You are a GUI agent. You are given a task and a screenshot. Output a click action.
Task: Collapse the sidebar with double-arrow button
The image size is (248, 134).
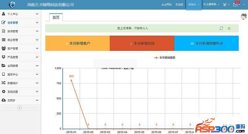click(19, 108)
